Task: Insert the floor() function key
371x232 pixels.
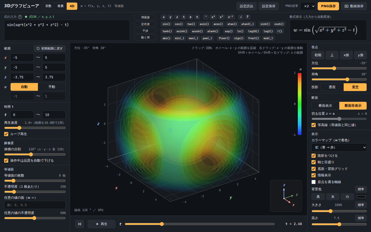Action: point(224,38)
